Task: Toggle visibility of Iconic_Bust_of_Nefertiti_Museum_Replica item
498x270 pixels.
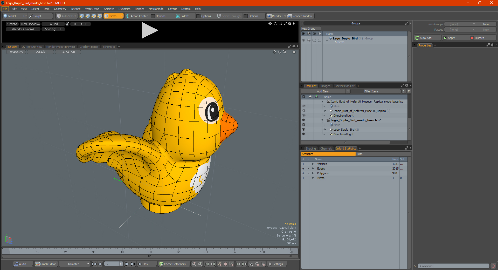Action: coord(304,111)
